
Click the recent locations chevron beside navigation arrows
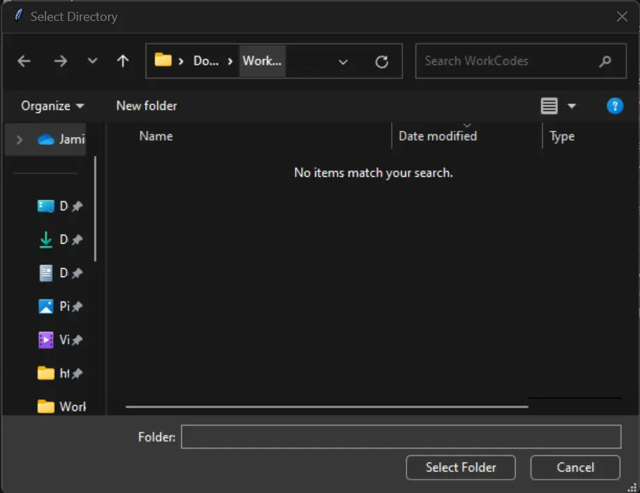click(92, 61)
